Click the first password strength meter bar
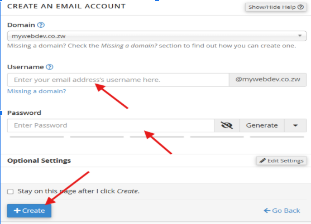 coord(37,137)
